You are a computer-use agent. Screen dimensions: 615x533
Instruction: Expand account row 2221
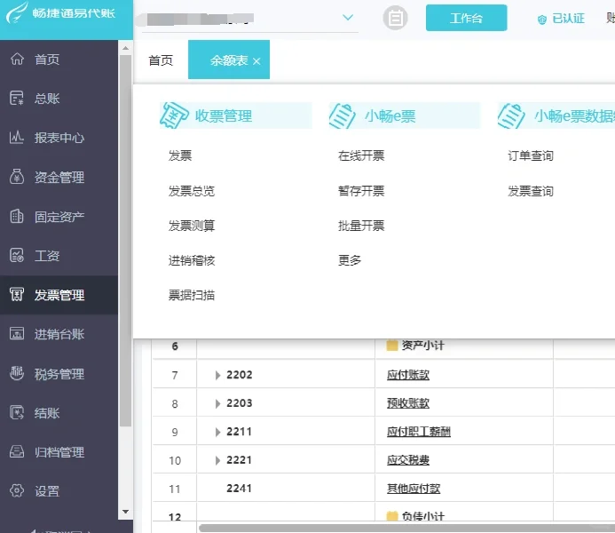(217, 460)
